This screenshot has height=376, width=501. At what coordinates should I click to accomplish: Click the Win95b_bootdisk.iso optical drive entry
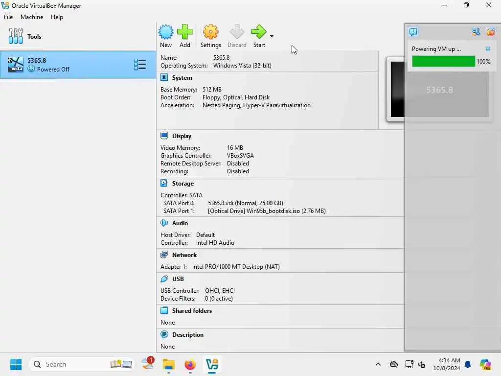pyautogui.click(x=267, y=211)
